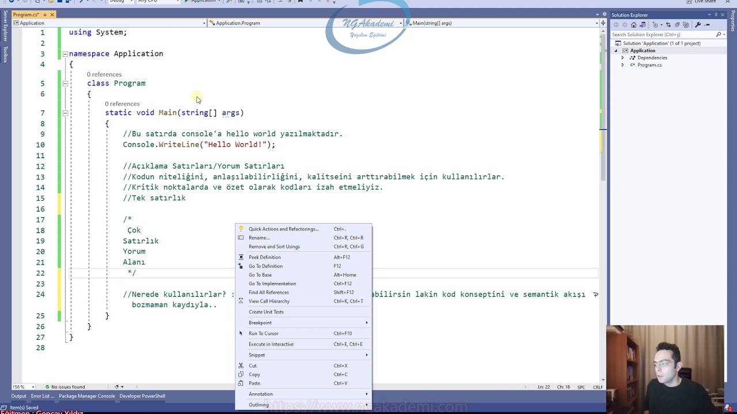The height and width of the screenshot is (414, 737).
Task: Click the Peek Definition icon in context menu
Action: click(241, 257)
